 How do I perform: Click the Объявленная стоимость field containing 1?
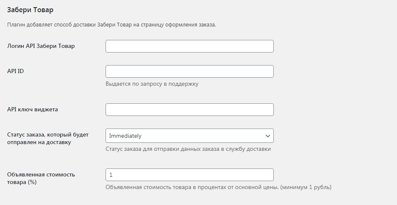(190, 175)
